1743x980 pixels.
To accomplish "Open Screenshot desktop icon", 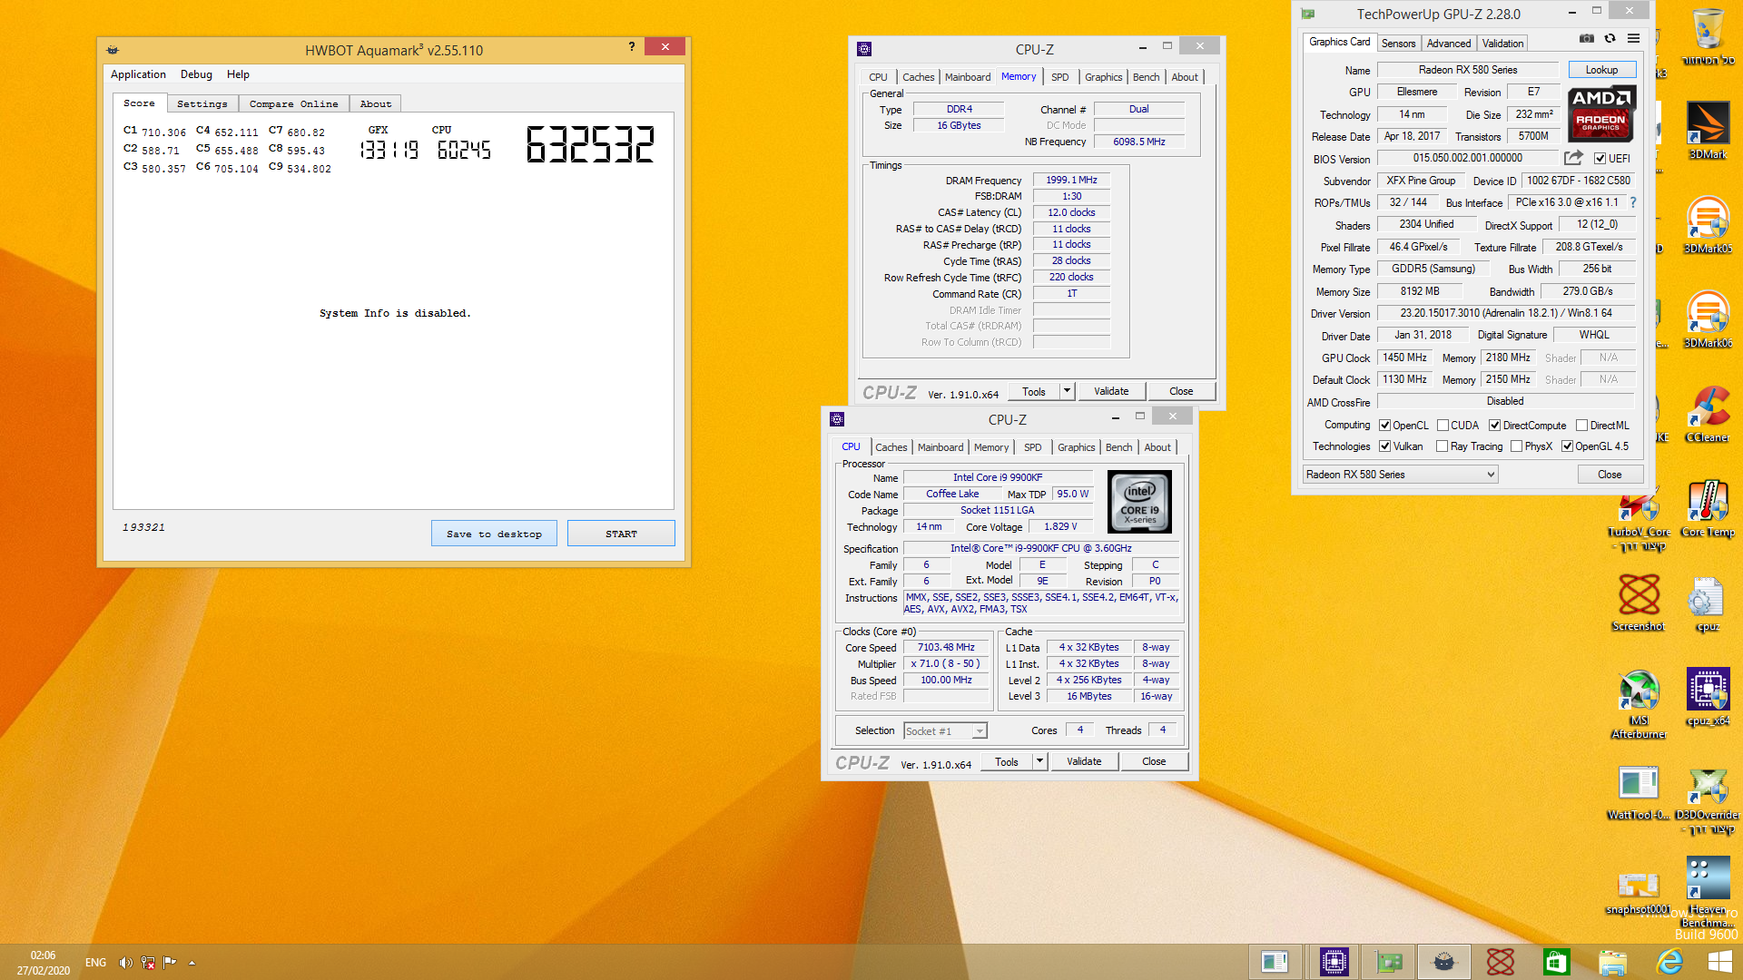I will click(x=1639, y=603).
